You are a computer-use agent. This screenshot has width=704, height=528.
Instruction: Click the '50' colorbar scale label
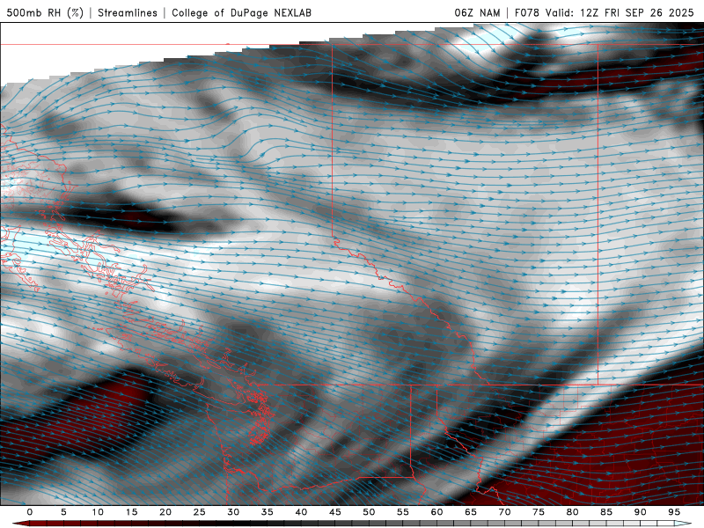coord(369,512)
